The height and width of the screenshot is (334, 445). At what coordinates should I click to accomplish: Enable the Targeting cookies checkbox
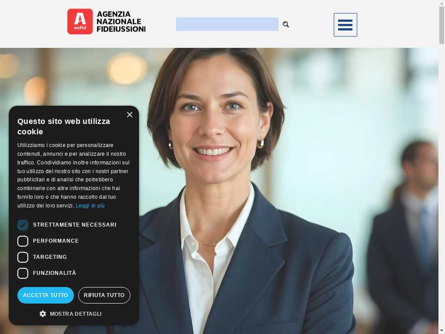(23, 257)
